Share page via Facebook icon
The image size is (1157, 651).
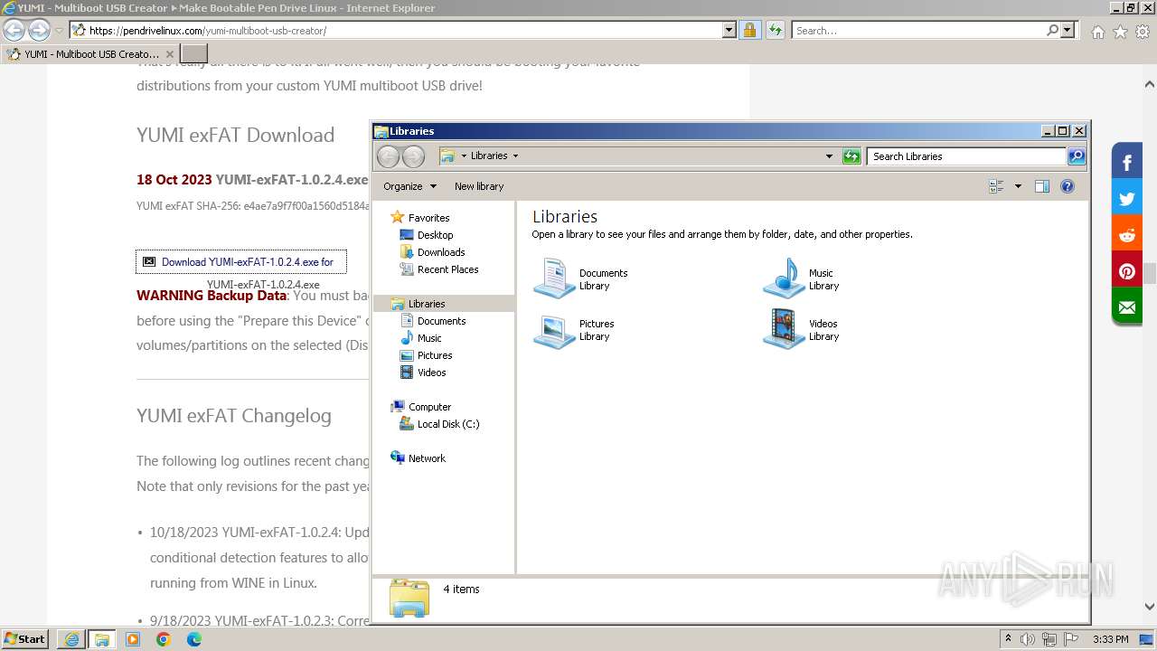(x=1127, y=163)
